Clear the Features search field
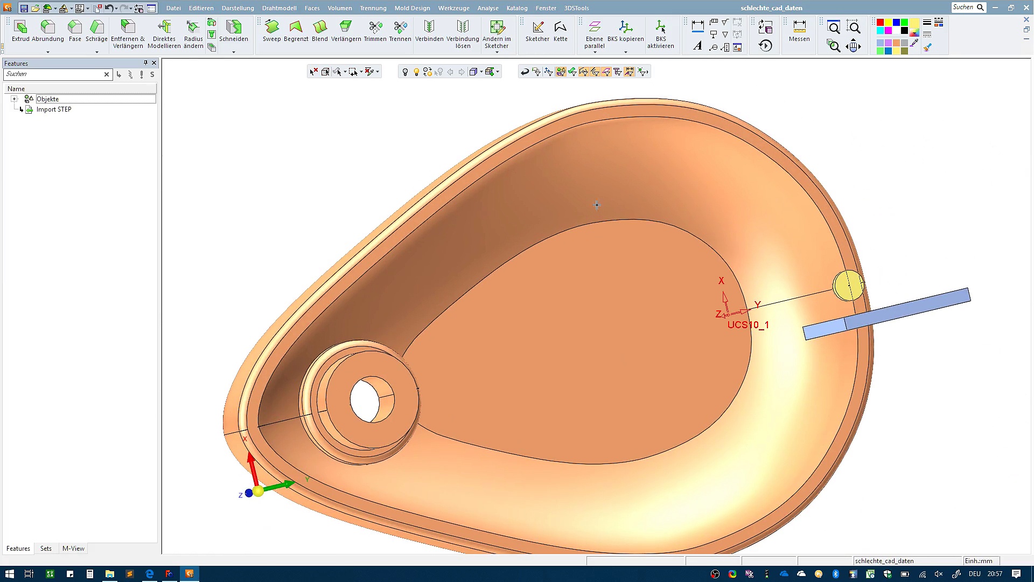The height and width of the screenshot is (582, 1034). point(107,74)
